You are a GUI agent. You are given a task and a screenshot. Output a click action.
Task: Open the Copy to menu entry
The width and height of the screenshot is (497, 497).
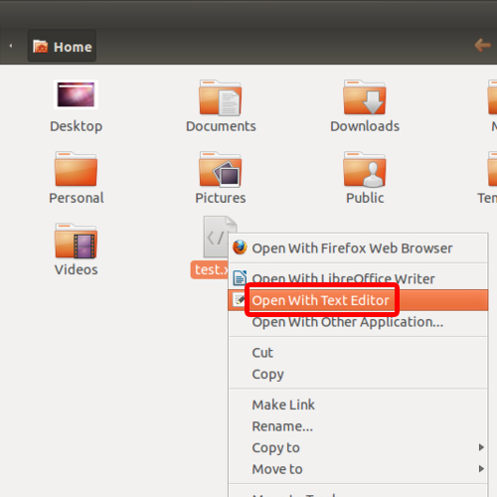[x=358, y=447]
